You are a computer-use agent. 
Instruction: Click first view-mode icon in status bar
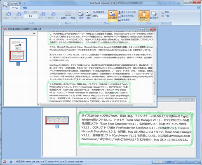pos(155,162)
